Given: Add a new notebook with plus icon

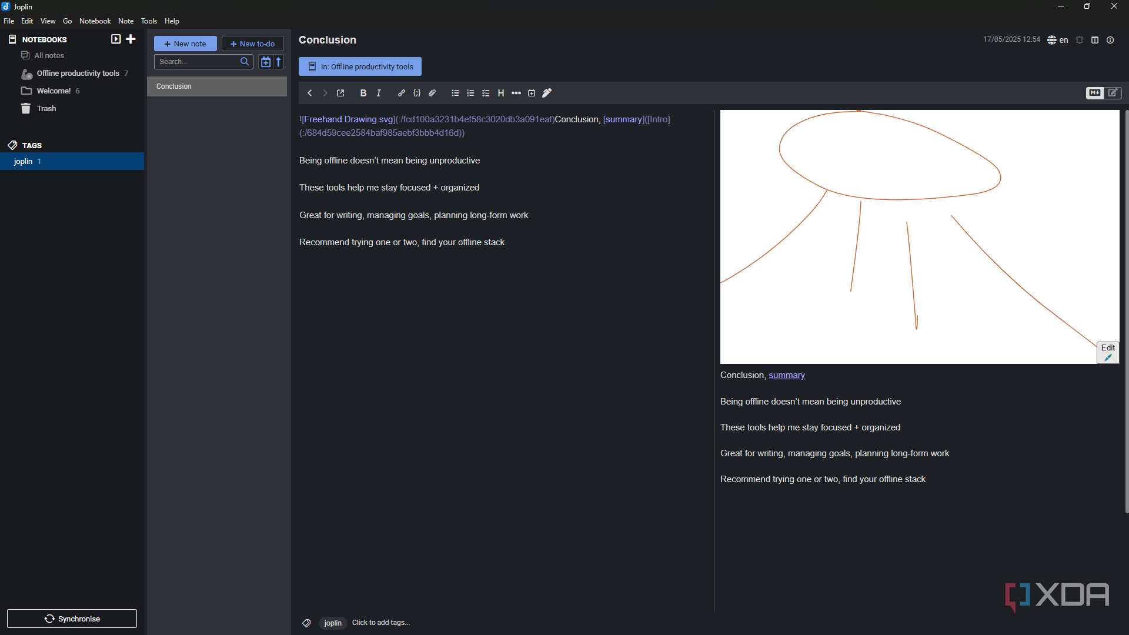Looking at the screenshot, I should pyautogui.click(x=131, y=39).
